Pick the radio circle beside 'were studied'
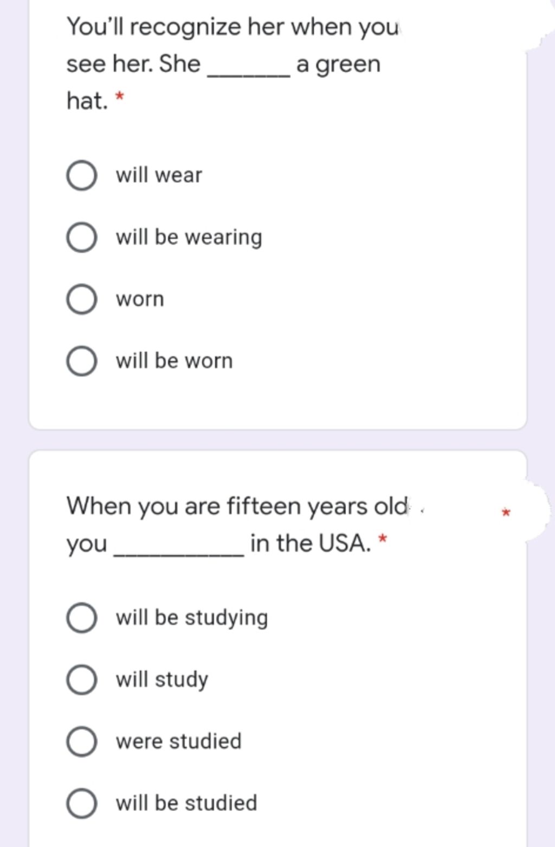This screenshot has width=555, height=847. (82, 742)
